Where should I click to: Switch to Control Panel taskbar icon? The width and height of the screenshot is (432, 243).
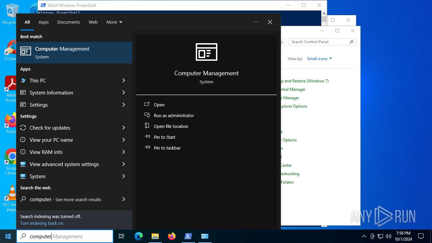(x=205, y=236)
